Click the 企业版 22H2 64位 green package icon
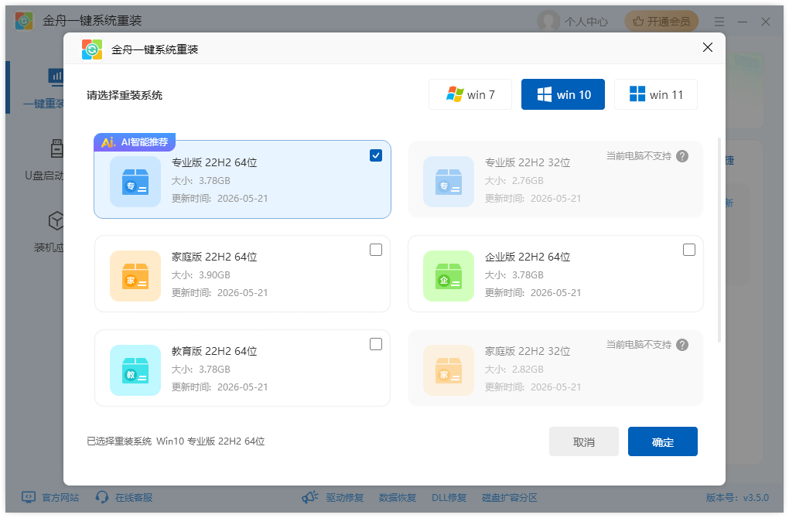This screenshot has width=789, height=518. (449, 276)
